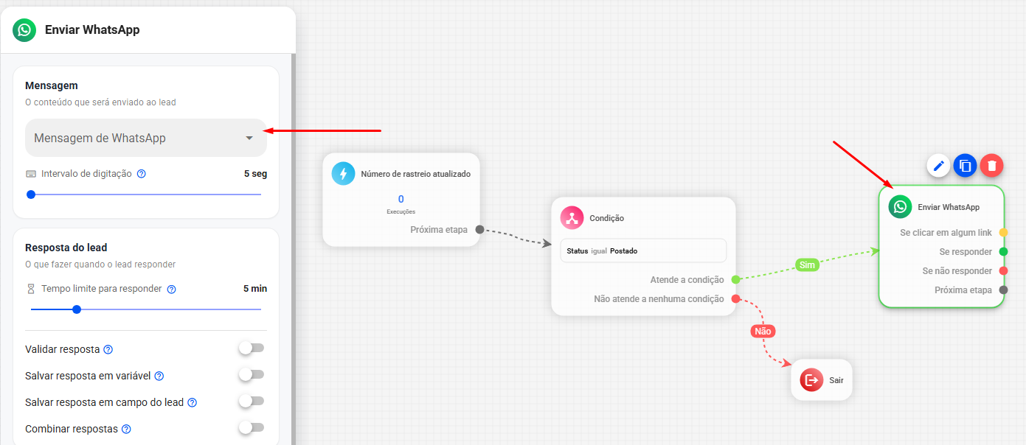
Task: Click the 'Sair' node label
Action: click(x=836, y=380)
